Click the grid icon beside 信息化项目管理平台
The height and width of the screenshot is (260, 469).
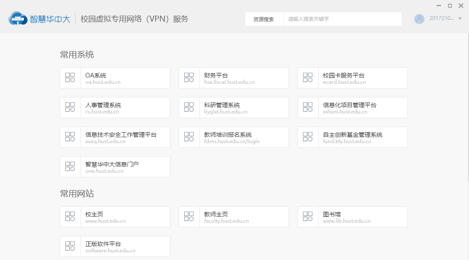click(307, 107)
